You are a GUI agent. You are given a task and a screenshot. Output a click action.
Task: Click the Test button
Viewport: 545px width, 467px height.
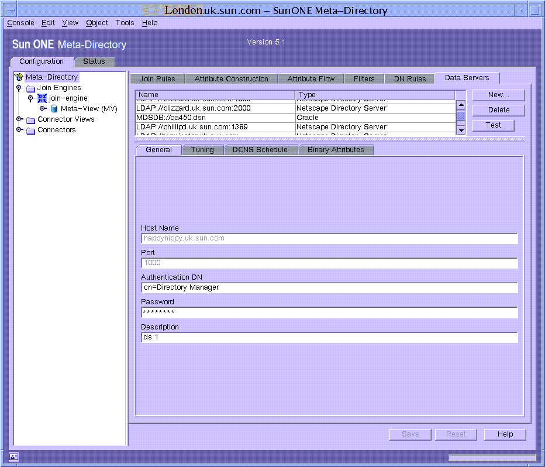coord(493,125)
